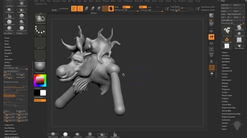Select SnakeCactus brush in bottom shelf

(115, 135)
